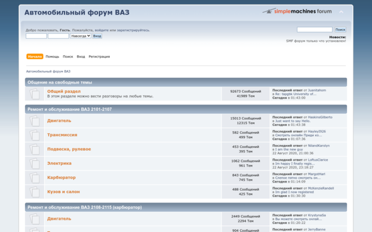This screenshot has height=232, width=372.
Task: Click the Общий раздел board icon
Action: point(35,94)
